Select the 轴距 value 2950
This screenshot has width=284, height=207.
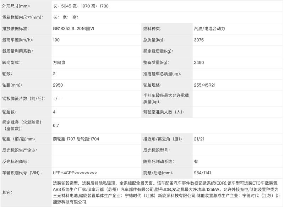[58, 85]
